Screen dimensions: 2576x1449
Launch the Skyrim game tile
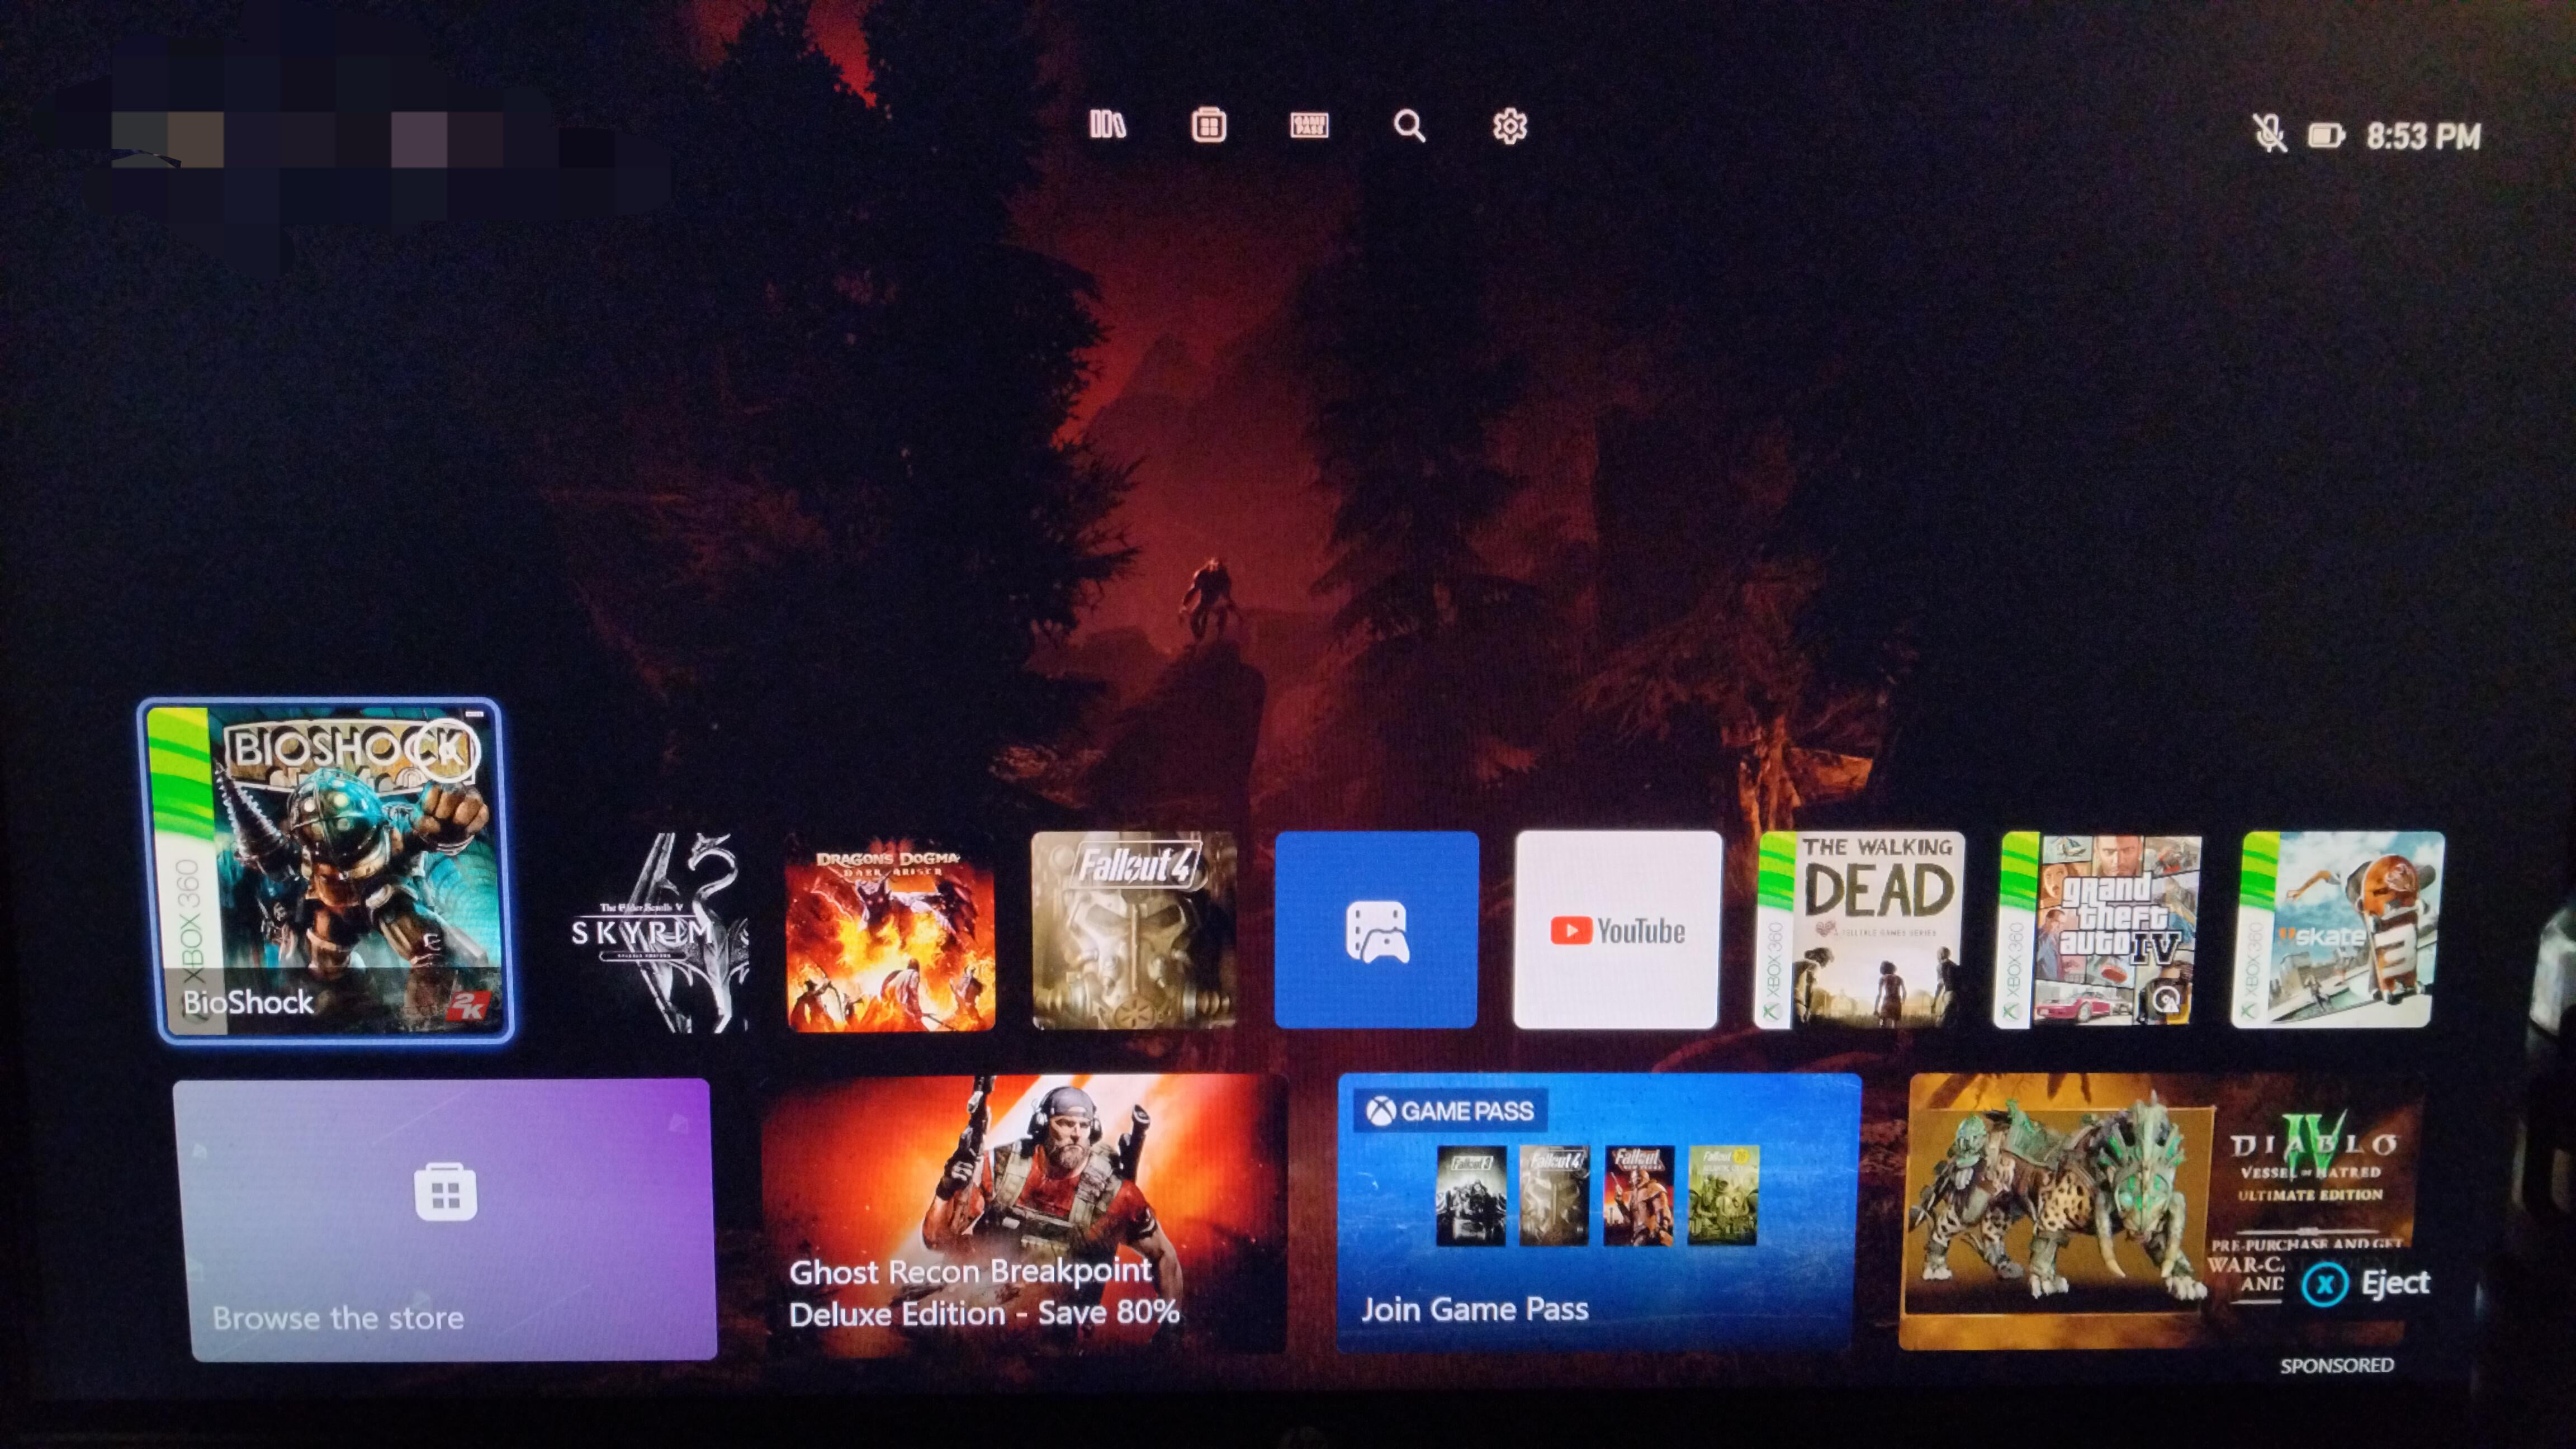tap(658, 932)
